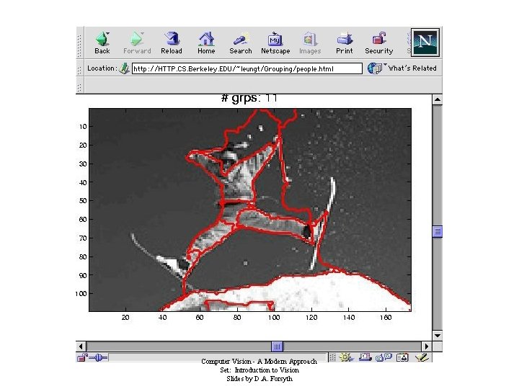Open Mailbox from the component bar
Viewport: 519px width, 389px height.
tap(365, 357)
